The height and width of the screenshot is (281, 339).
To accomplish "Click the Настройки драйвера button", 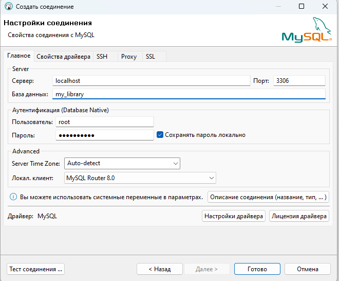I will click(234, 216).
